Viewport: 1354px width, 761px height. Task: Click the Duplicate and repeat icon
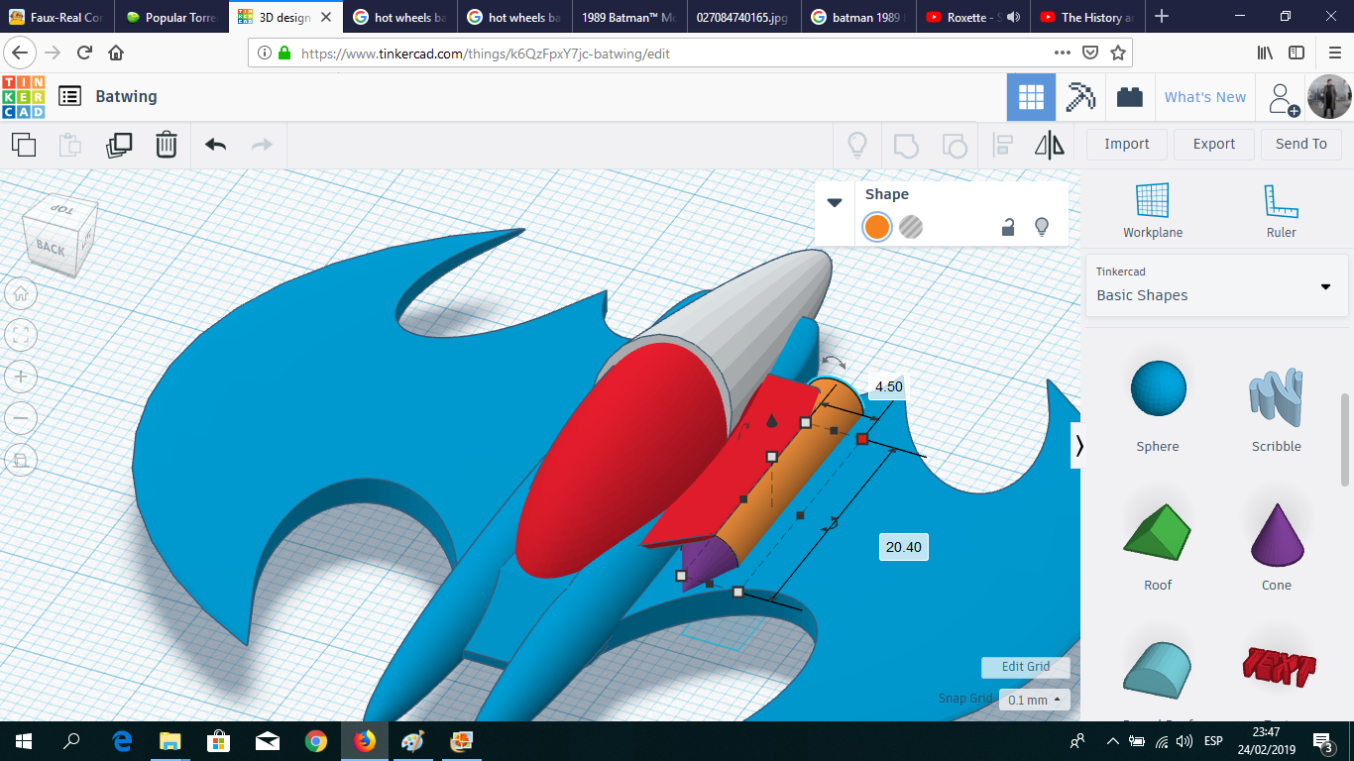pos(119,145)
